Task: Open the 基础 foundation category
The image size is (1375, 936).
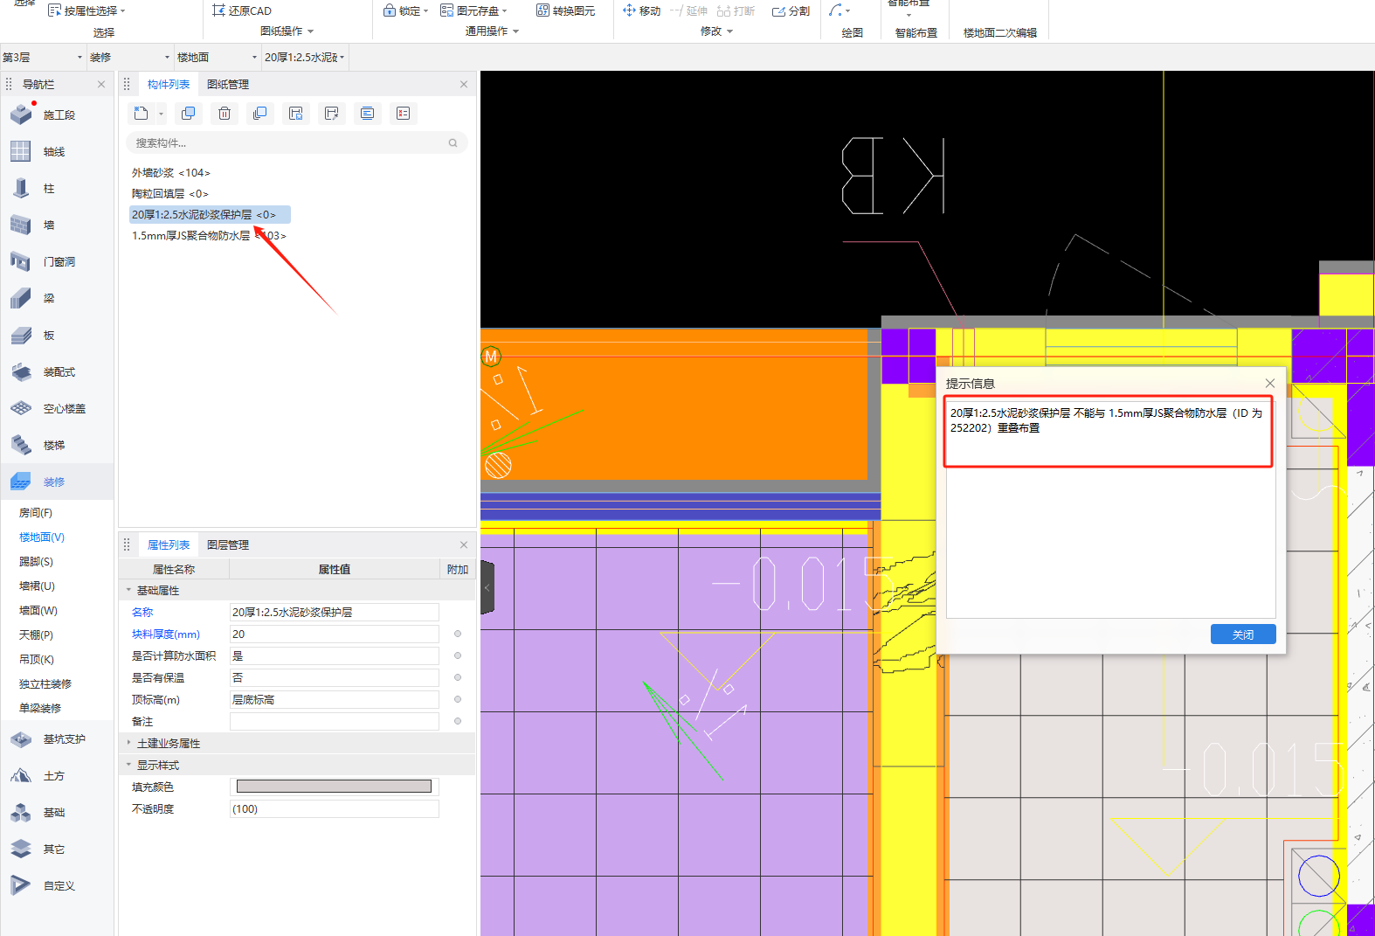Action: point(53,812)
